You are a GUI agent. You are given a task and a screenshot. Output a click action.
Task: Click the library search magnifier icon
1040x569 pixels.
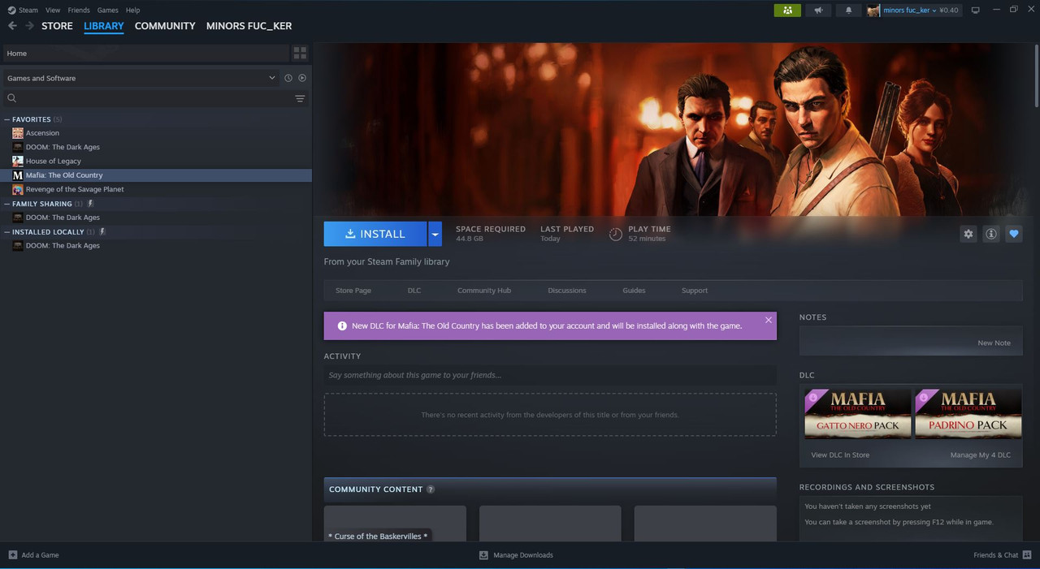tap(12, 98)
